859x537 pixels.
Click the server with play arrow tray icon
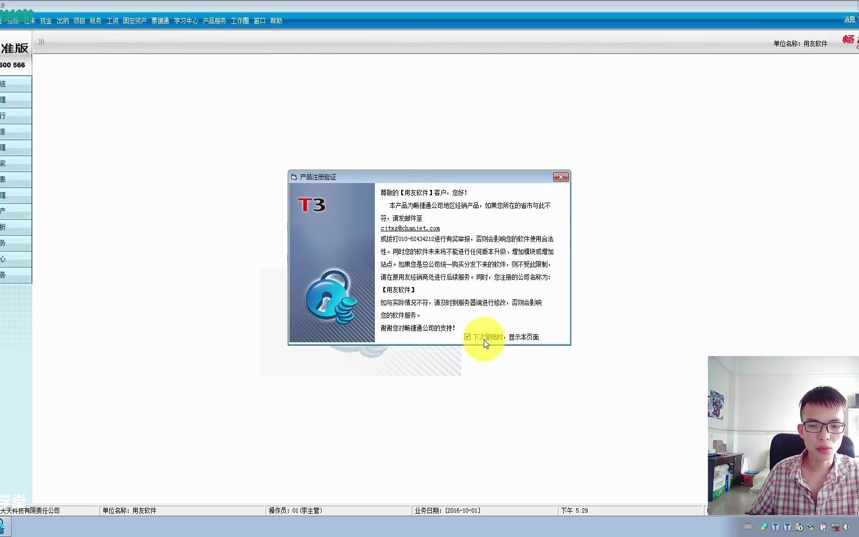(799, 527)
